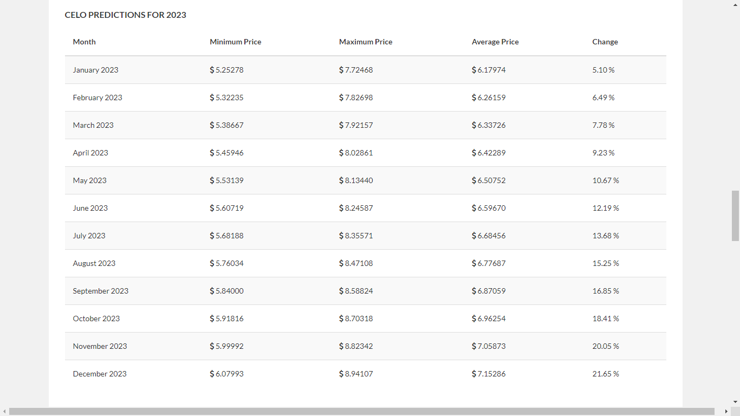This screenshot has height=416, width=740.
Task: Select the March 2023 row label
Action: [x=93, y=125]
